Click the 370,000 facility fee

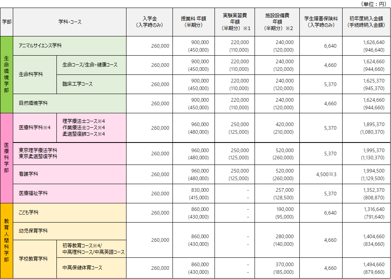pyautogui.click(x=285, y=264)
